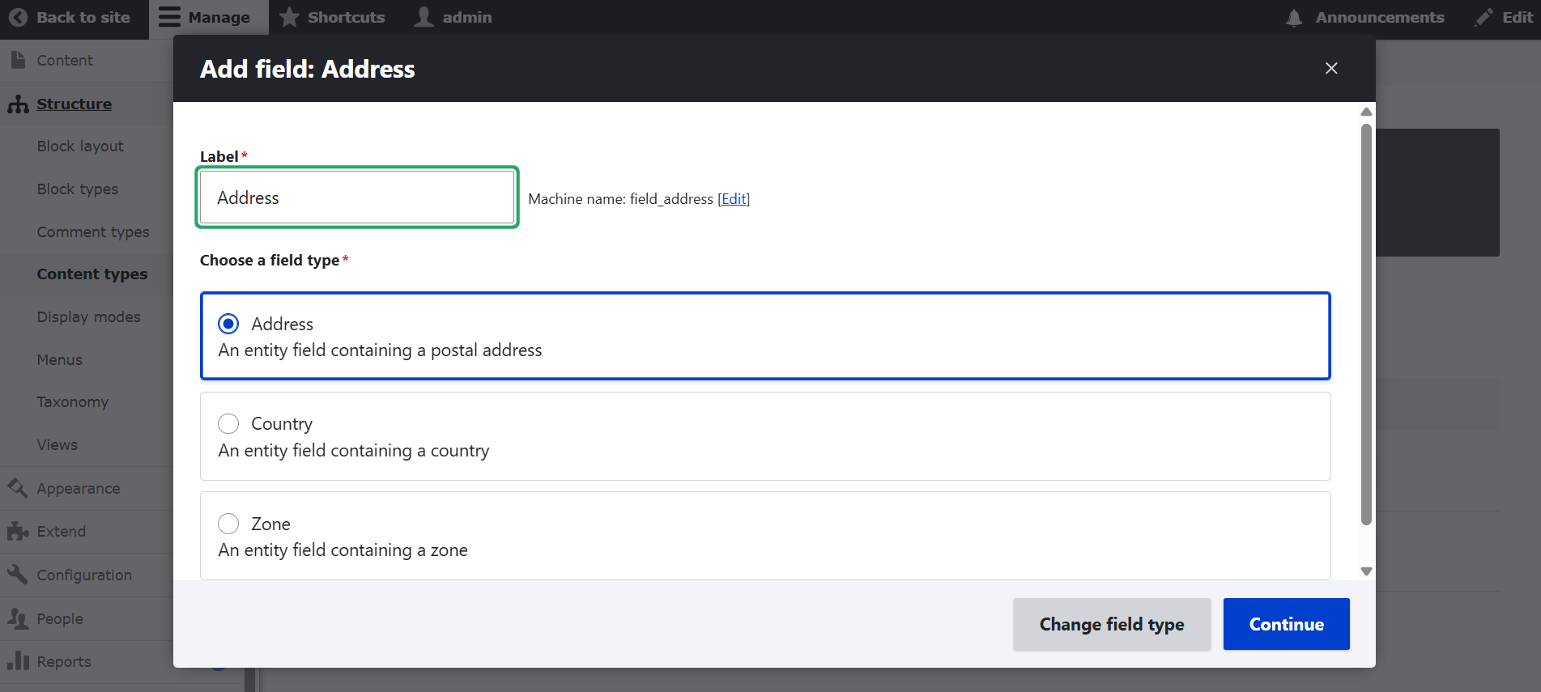Viewport: 1541px width, 692px height.
Task: Open Views in sidebar
Action: coord(57,445)
